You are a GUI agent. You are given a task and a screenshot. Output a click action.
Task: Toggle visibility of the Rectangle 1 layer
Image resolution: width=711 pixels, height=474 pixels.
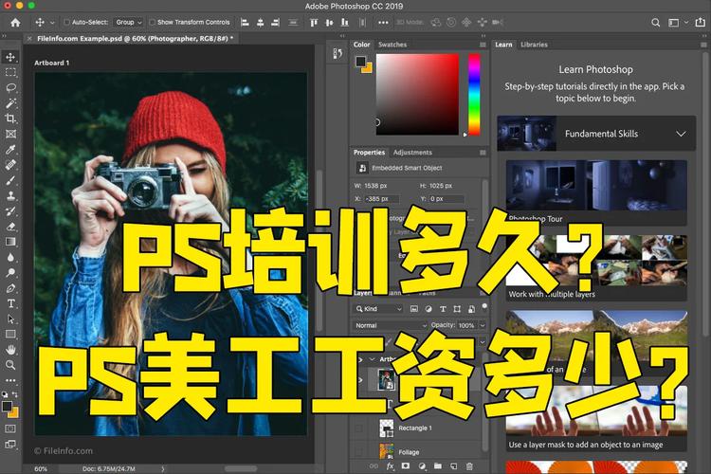tap(358, 428)
